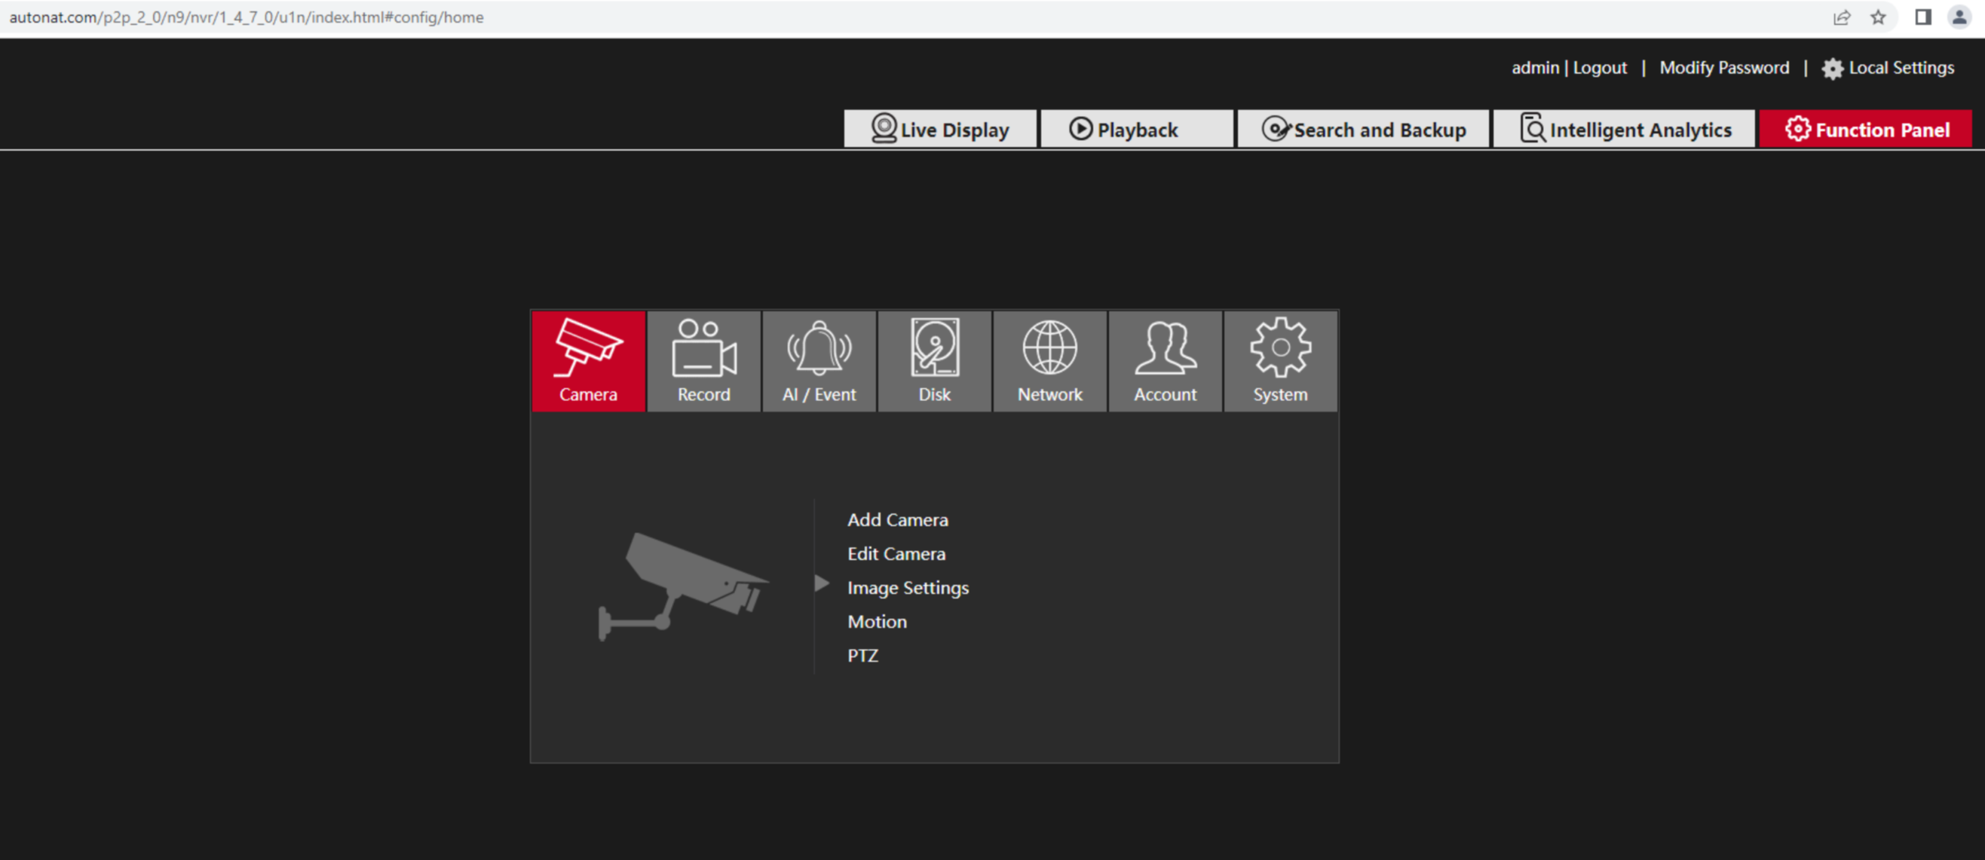Click Add Camera
Image resolution: width=1985 pixels, height=860 pixels.
click(898, 519)
